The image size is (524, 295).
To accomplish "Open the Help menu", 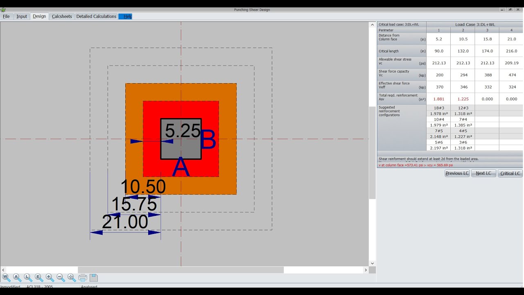I will coord(125,16).
